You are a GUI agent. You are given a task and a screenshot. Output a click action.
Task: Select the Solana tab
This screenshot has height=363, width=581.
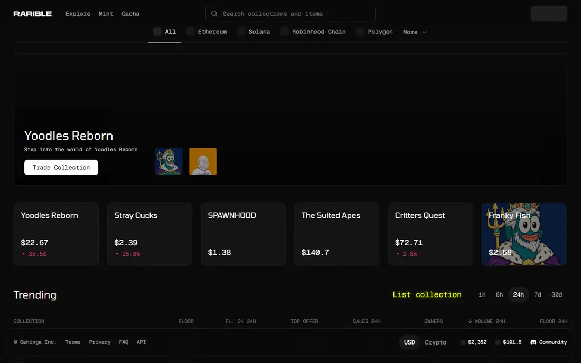[x=254, y=32]
